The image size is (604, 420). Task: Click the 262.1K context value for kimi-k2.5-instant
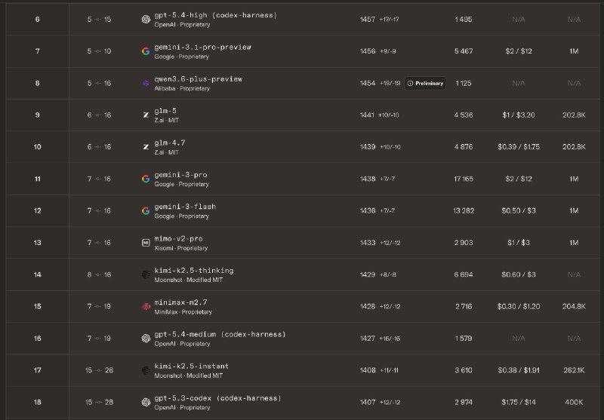[575, 370]
